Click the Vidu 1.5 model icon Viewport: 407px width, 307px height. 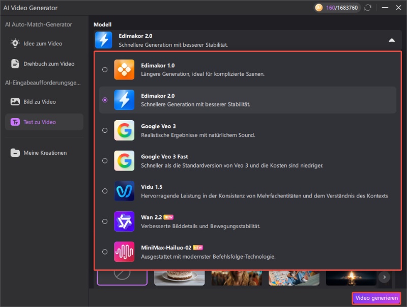coord(124,191)
